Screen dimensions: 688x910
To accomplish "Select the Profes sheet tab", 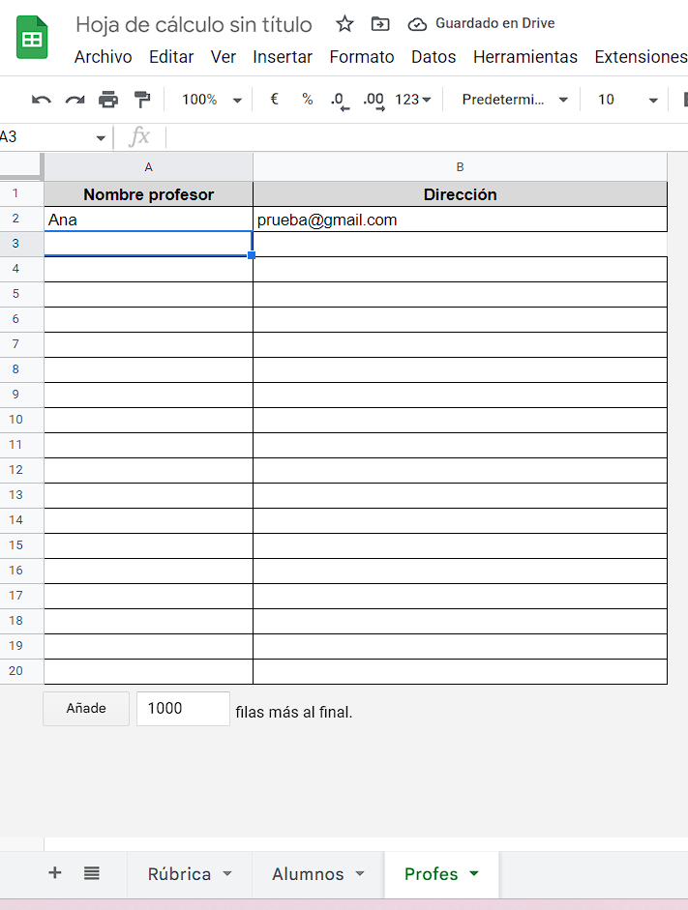I will (x=431, y=874).
